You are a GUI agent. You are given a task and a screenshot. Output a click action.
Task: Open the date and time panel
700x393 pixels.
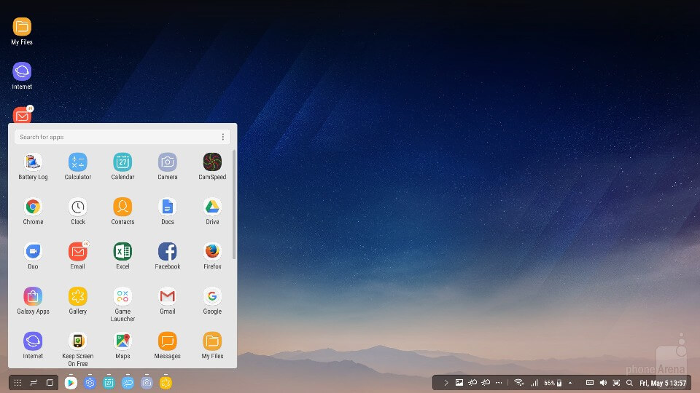662,383
